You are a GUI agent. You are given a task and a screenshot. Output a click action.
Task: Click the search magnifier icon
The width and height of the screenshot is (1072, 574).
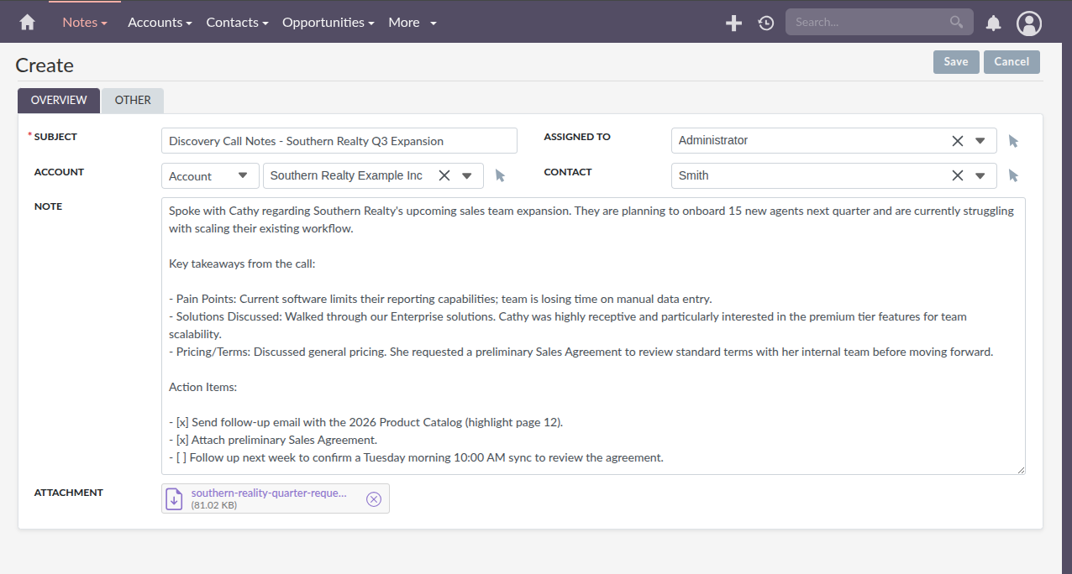click(x=956, y=22)
